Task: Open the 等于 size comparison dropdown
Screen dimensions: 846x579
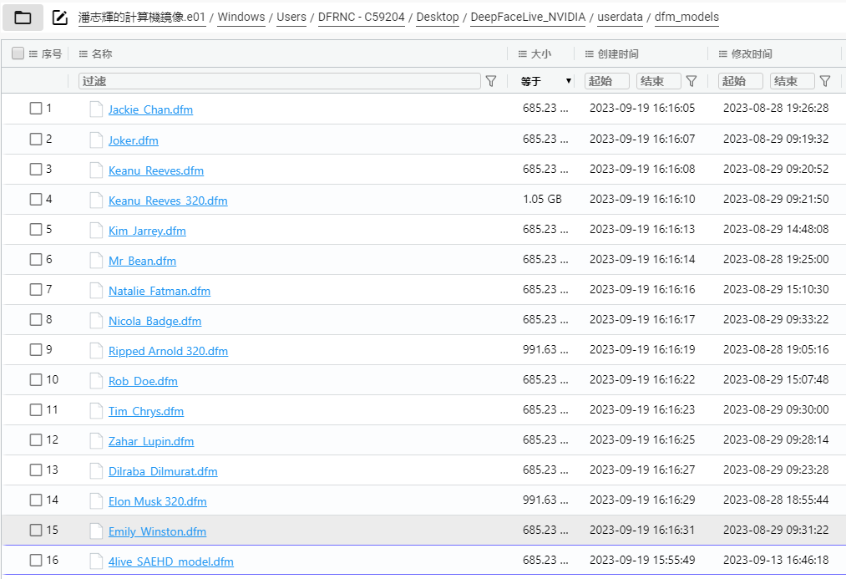Action: tap(545, 81)
